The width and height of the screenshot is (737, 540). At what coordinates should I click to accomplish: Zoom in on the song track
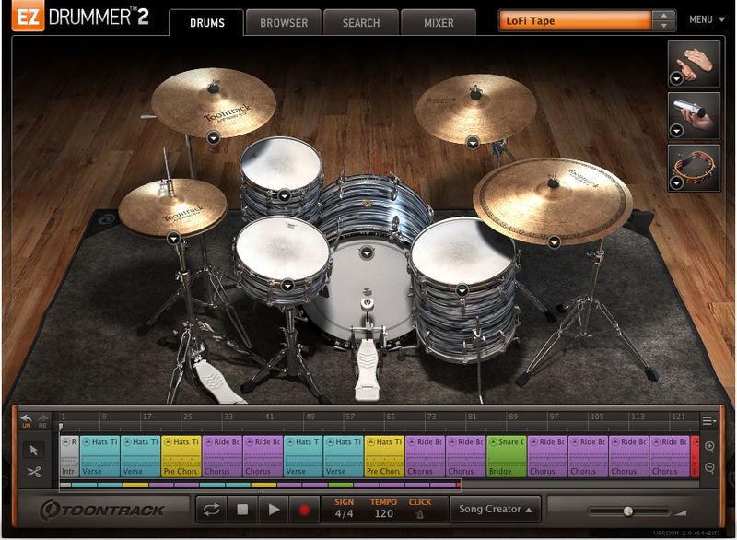[x=709, y=447]
